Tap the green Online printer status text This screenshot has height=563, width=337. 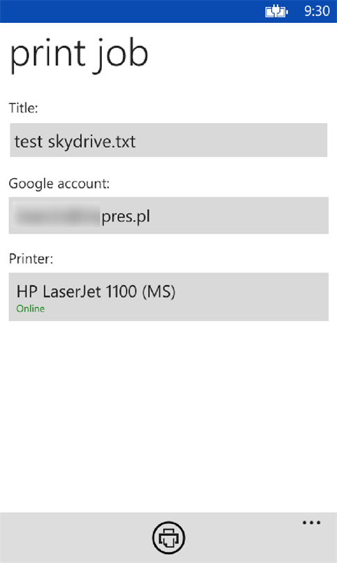(x=31, y=309)
